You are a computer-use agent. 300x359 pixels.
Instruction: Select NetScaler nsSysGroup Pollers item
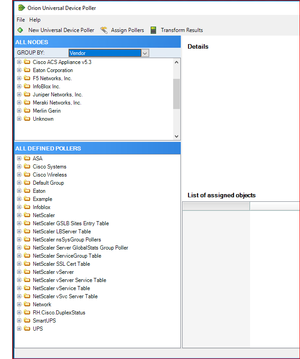pyautogui.click(x=67, y=240)
